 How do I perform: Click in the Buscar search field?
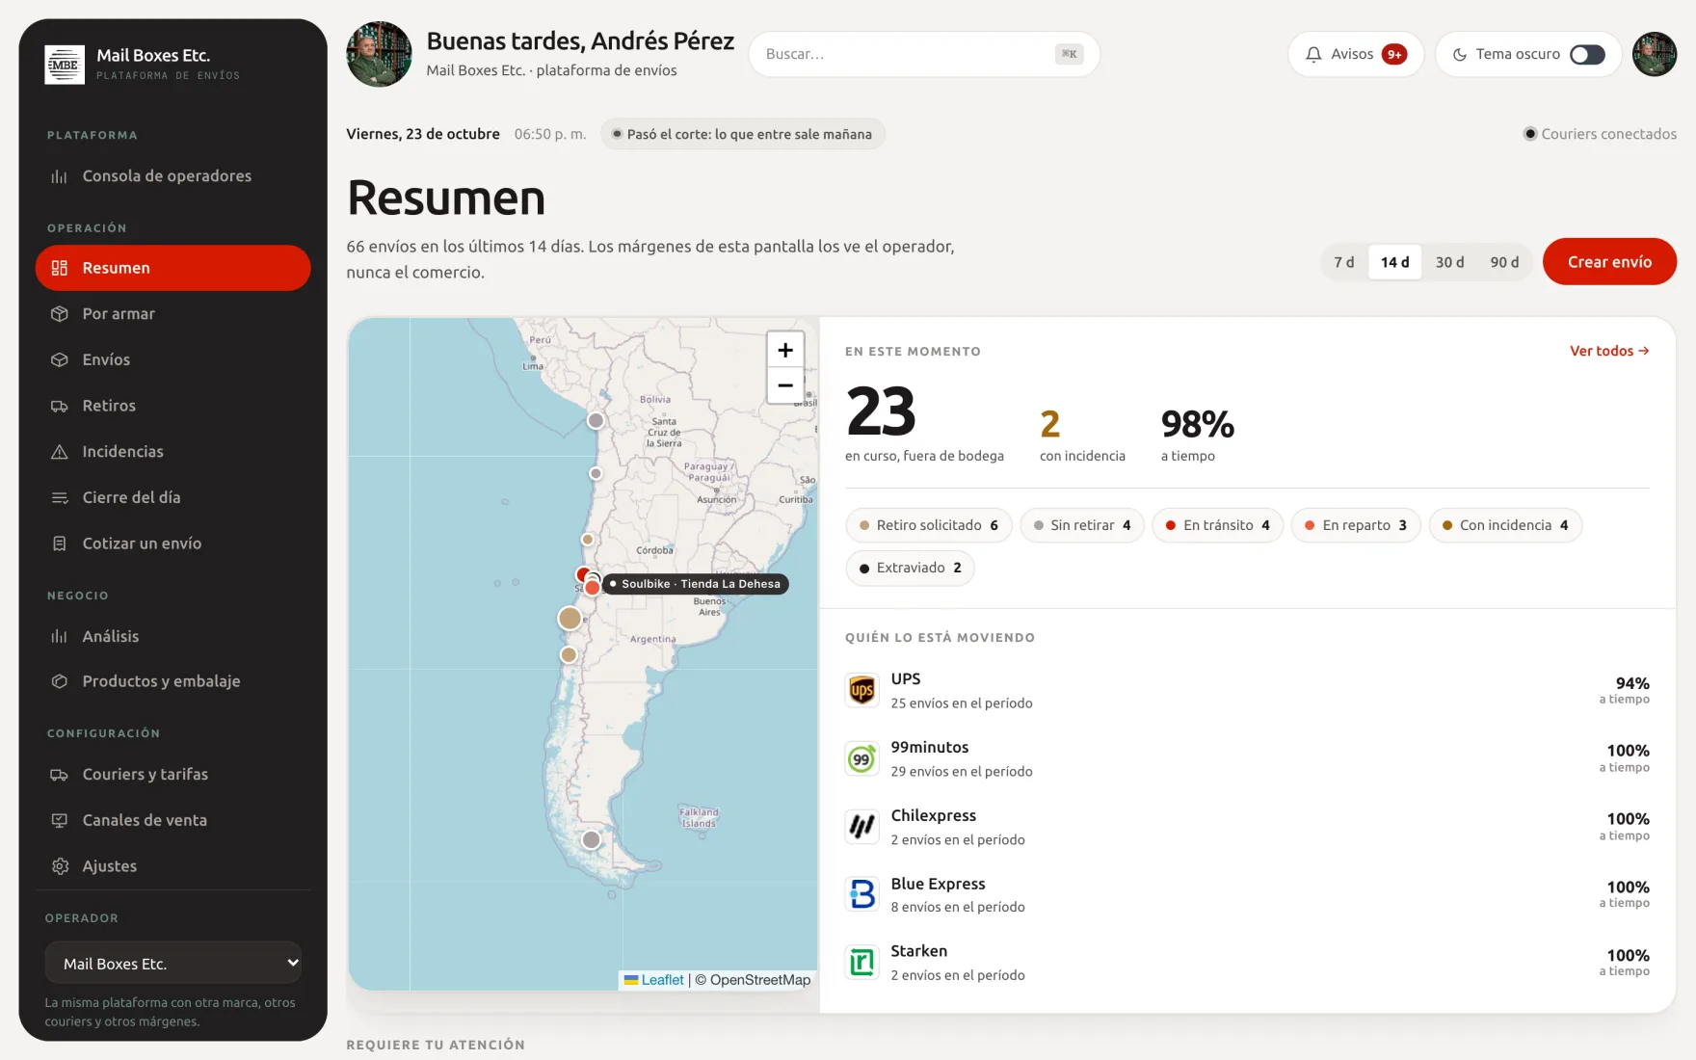[x=924, y=54]
